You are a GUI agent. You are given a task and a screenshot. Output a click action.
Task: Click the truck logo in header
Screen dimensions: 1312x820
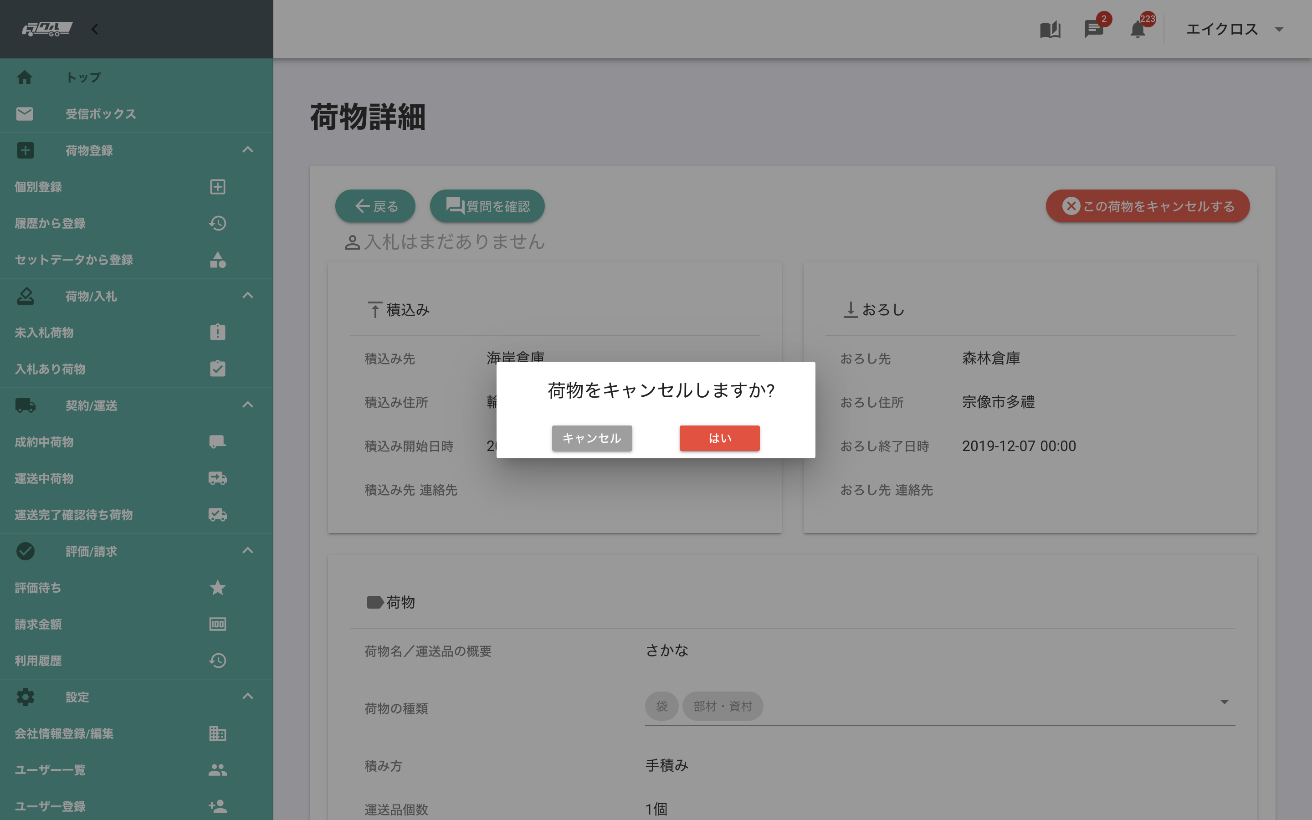[x=46, y=29]
